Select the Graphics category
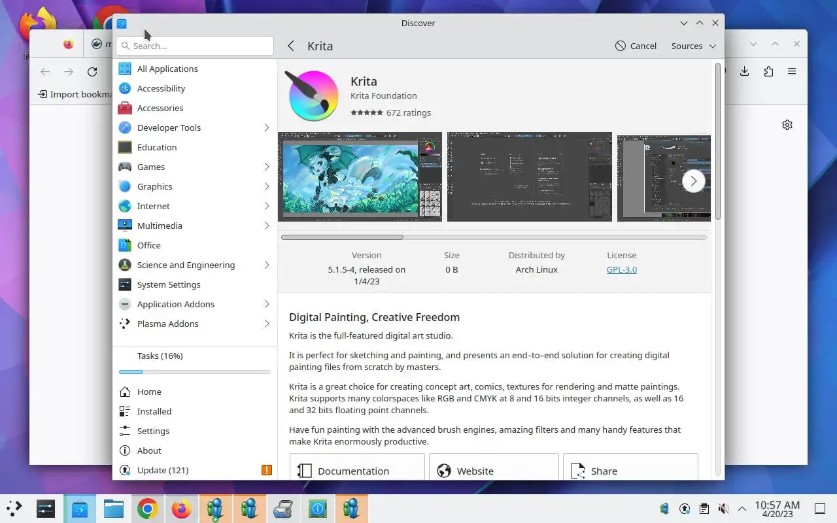Viewport: 837px width, 523px height. click(195, 186)
